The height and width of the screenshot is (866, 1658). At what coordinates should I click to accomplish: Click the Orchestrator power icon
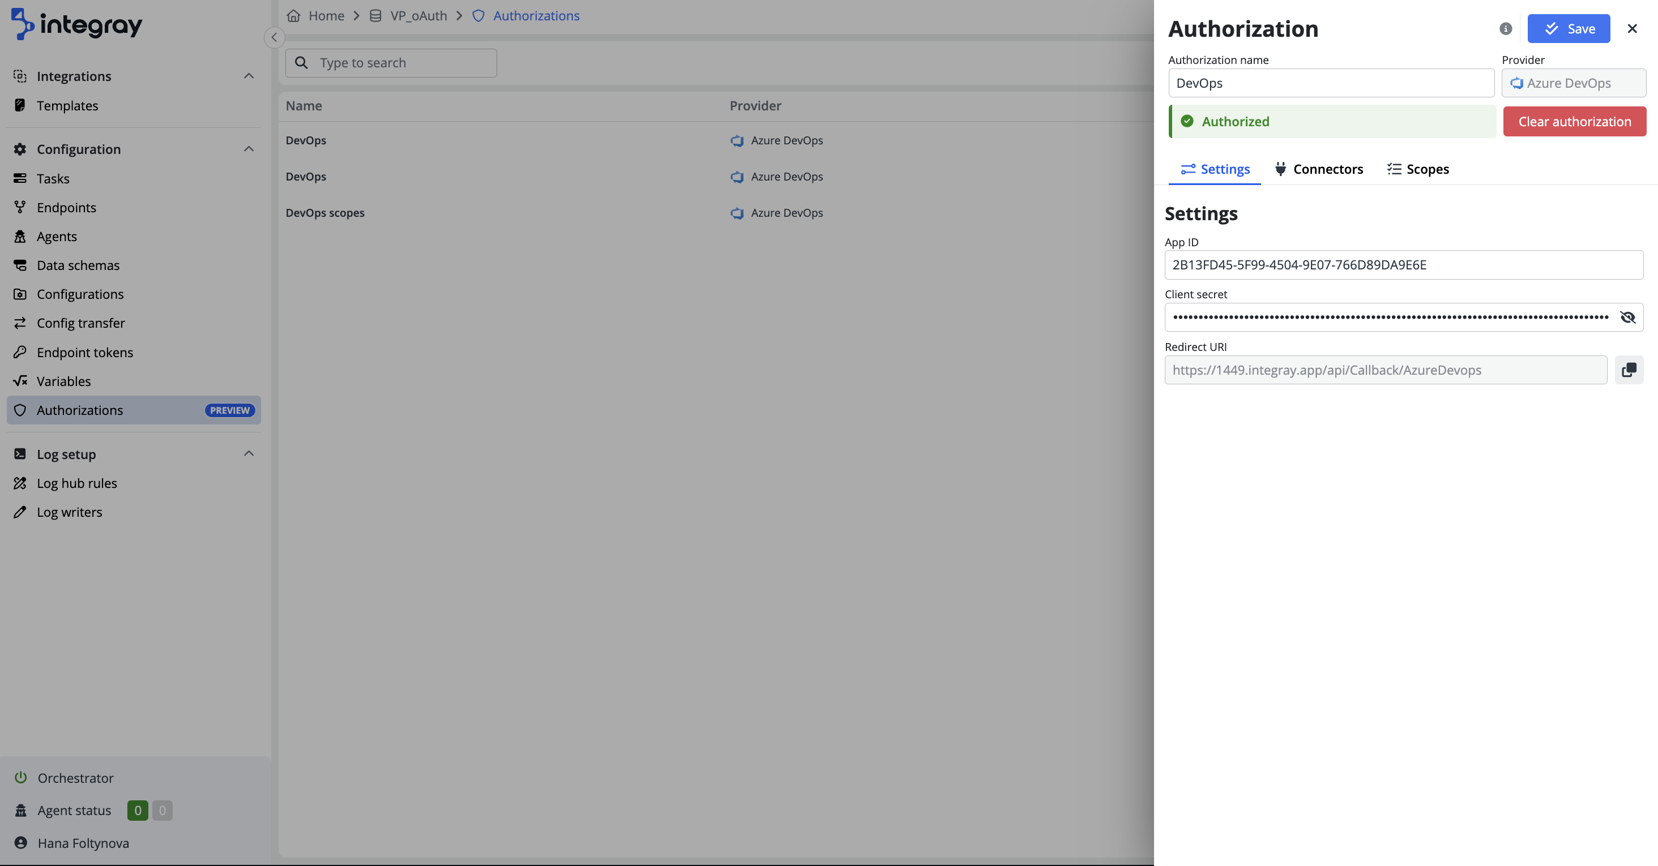coord(20,777)
